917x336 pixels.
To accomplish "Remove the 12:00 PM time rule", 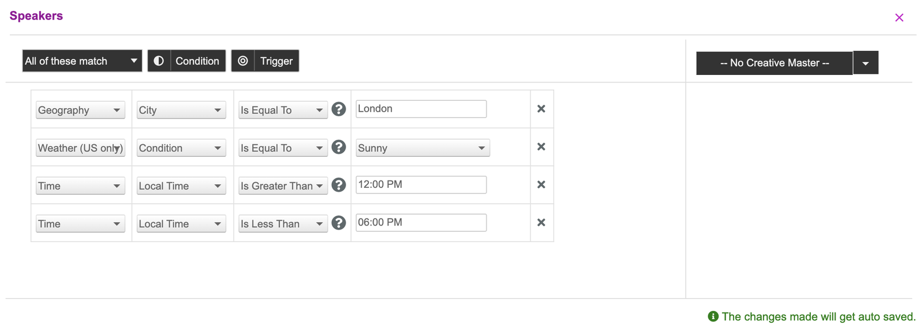I will [x=541, y=184].
